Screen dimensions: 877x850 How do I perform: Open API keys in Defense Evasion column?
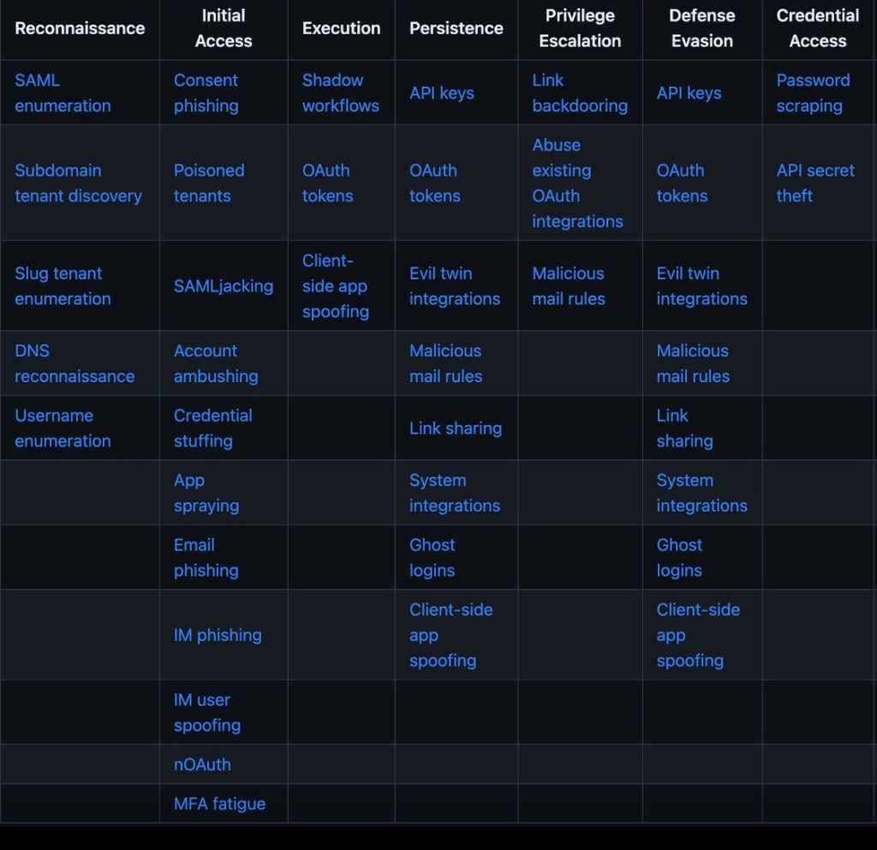pos(689,93)
